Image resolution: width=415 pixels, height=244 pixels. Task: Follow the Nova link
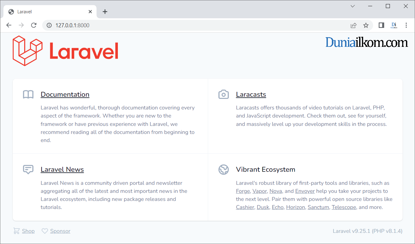tap(276, 191)
